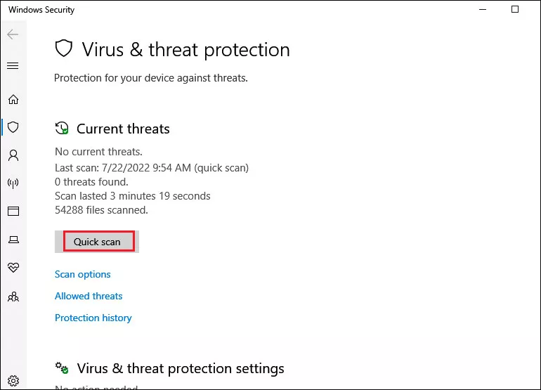
Task: Open Firewall & network protection icon
Action: (13, 183)
